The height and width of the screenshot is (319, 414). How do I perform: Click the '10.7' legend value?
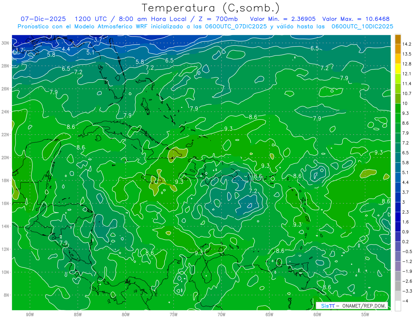point(407,94)
